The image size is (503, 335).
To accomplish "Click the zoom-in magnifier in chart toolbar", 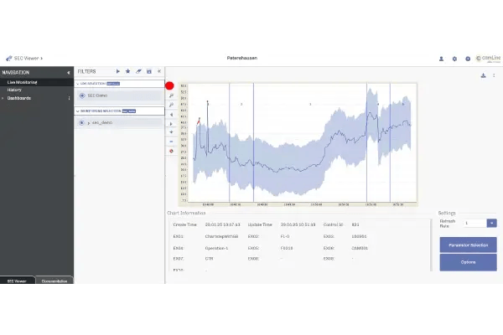I will (171, 97).
